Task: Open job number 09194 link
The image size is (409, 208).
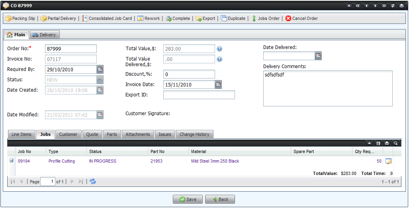Action: click(24, 161)
